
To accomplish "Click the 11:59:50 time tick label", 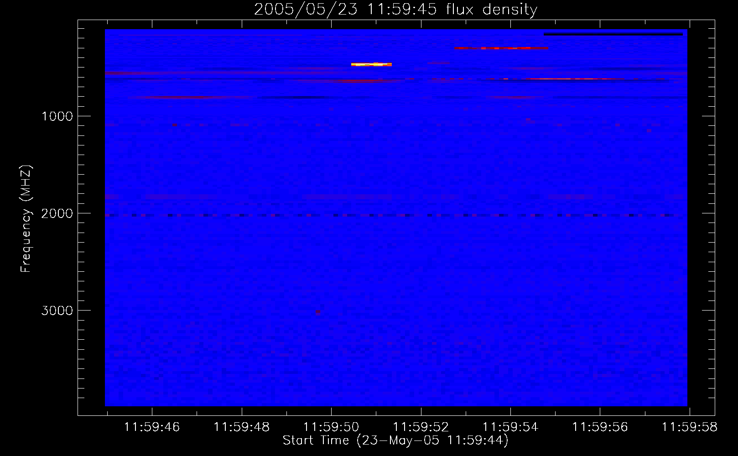I will pyautogui.click(x=331, y=427).
